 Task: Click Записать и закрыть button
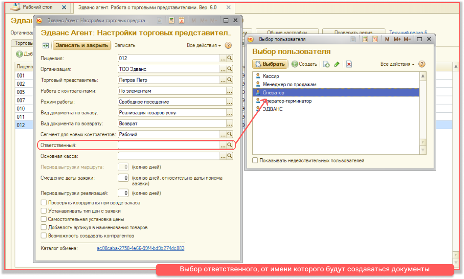tap(82, 45)
